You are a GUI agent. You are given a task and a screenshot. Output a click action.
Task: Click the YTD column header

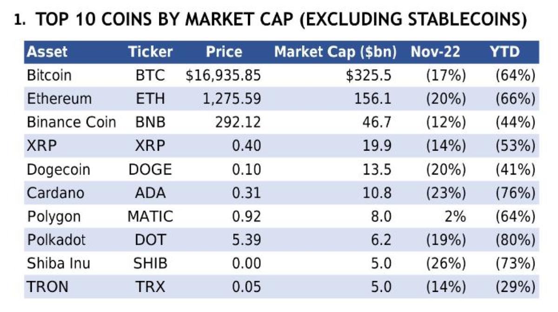tap(505, 52)
